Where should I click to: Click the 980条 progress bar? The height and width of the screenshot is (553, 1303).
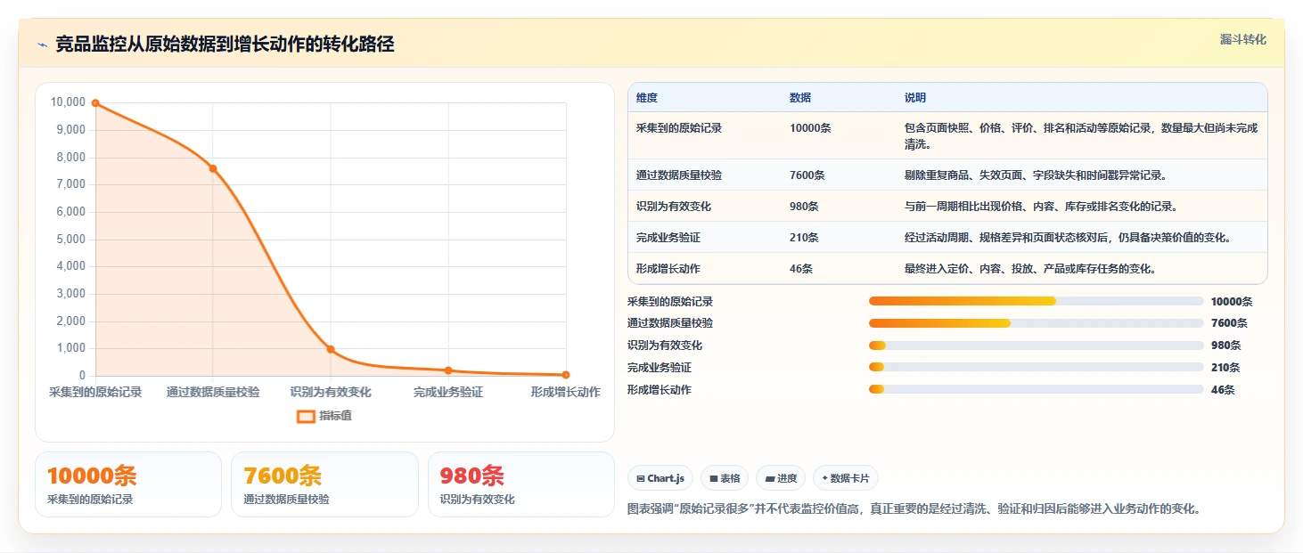(1036, 346)
